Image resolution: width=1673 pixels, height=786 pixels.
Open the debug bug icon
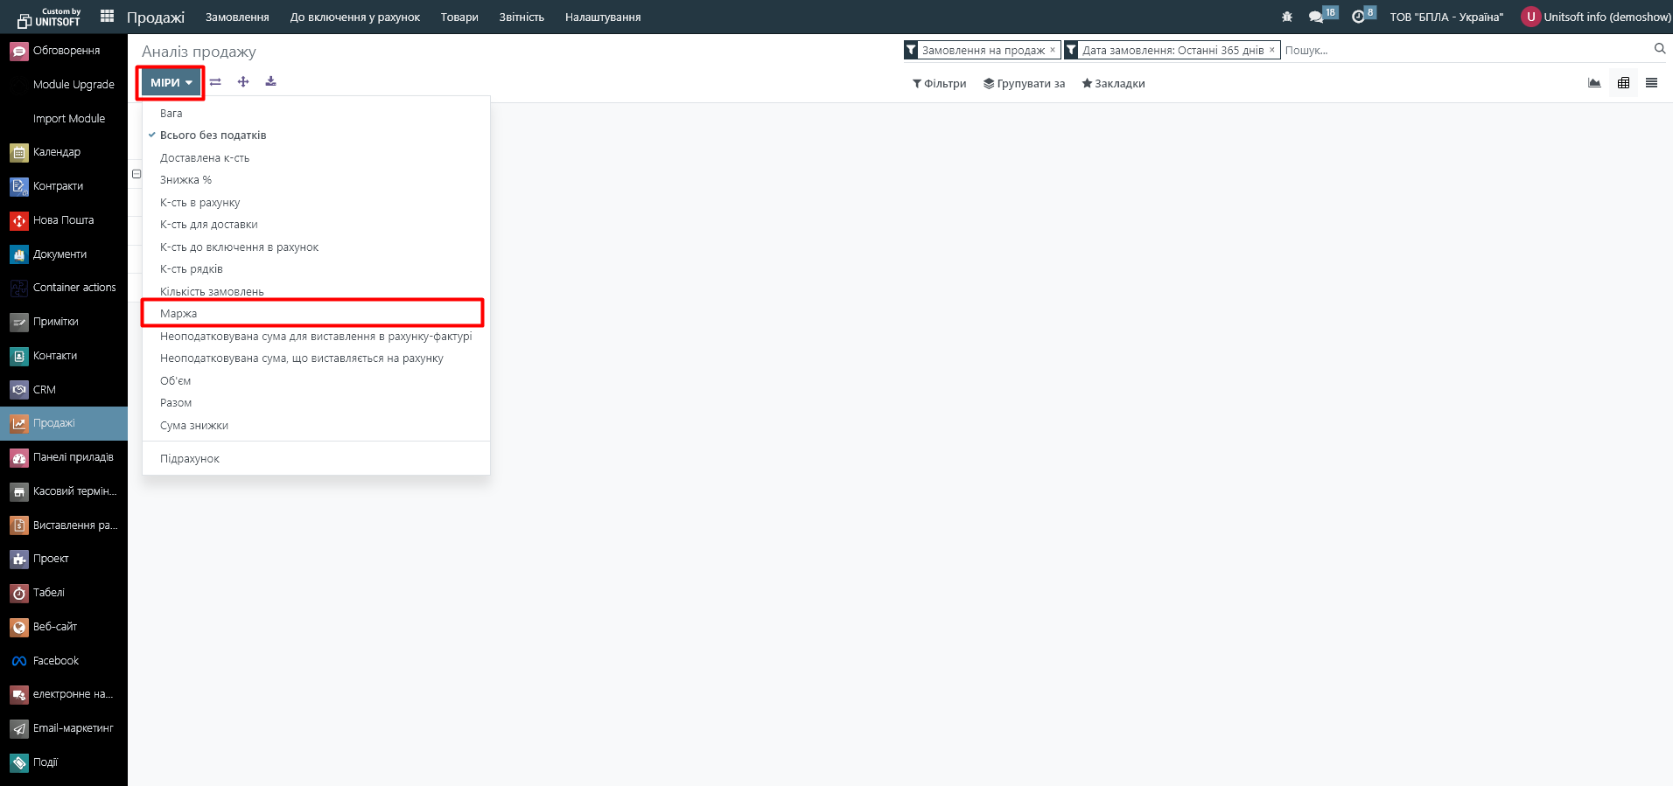pyautogui.click(x=1286, y=17)
